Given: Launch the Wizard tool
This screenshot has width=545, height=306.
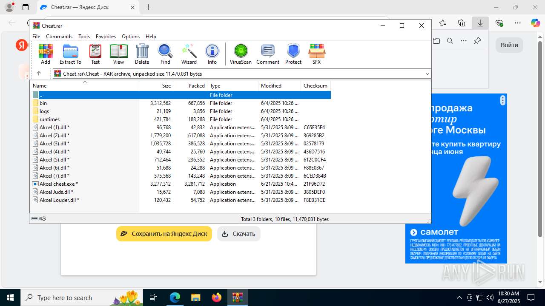Looking at the screenshot, I should (x=189, y=54).
